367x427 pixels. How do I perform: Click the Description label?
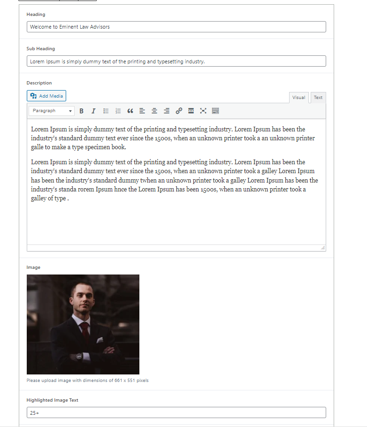point(39,83)
